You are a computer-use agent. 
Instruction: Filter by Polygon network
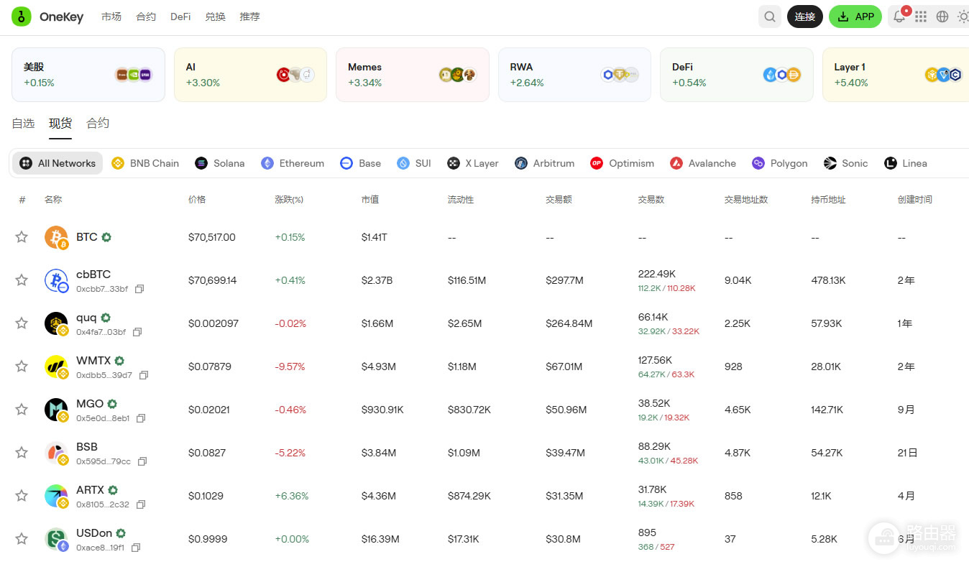780,163
